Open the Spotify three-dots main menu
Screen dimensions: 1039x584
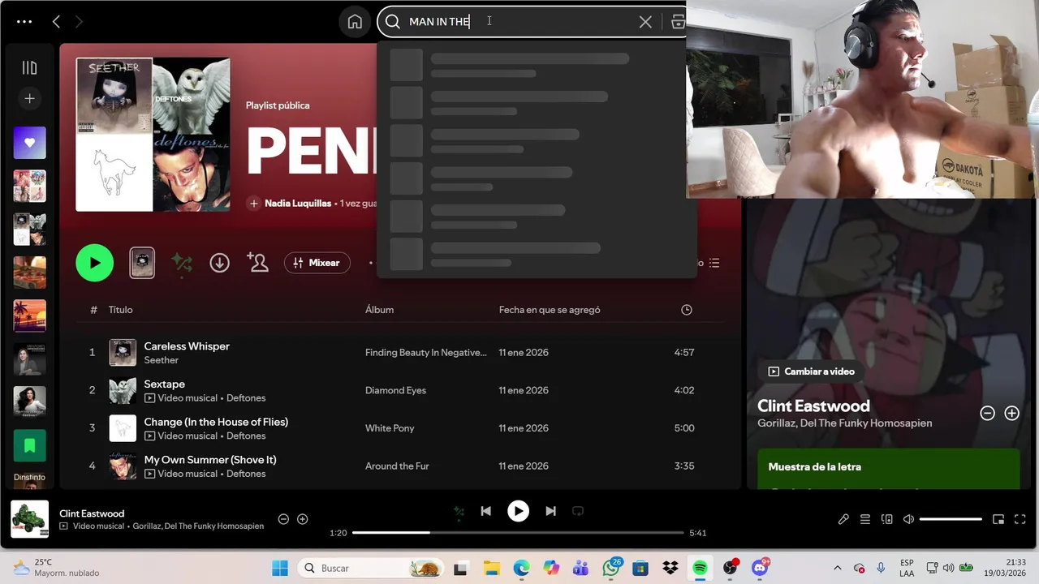coord(24,22)
